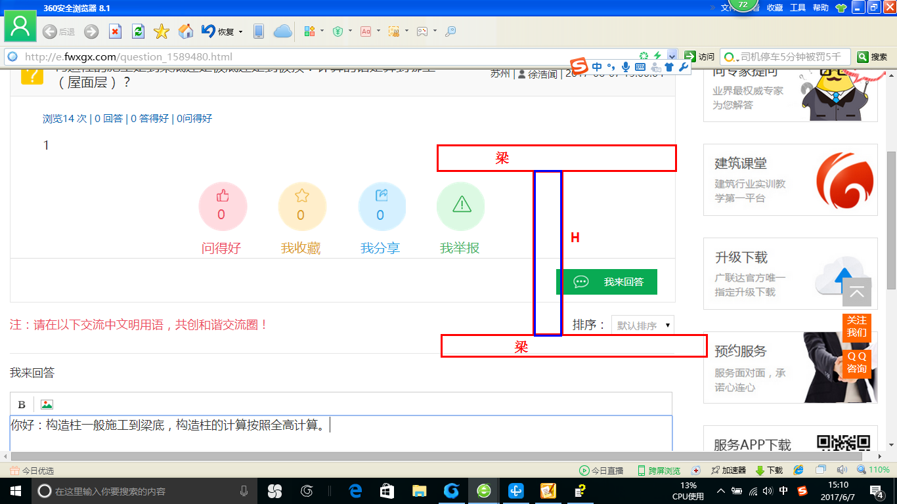
Task: Click the screenshot tool toolbar icon
Action: (394, 31)
